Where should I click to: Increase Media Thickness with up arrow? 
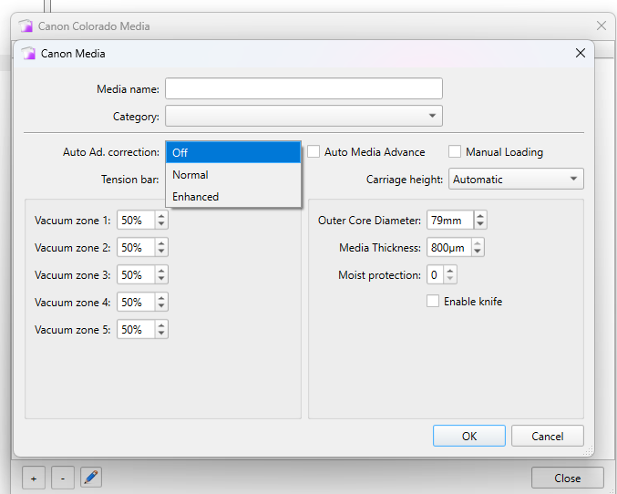pos(478,243)
